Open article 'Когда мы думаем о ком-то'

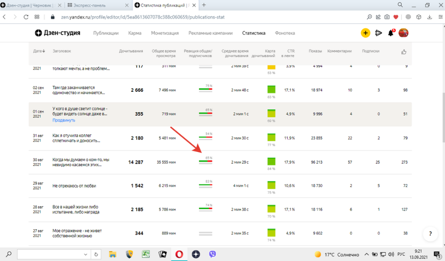click(81, 162)
